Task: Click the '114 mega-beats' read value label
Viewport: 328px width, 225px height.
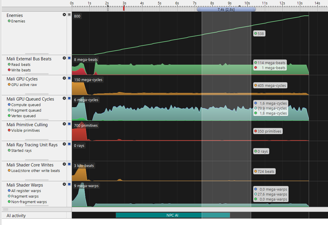Action: tap(270, 63)
